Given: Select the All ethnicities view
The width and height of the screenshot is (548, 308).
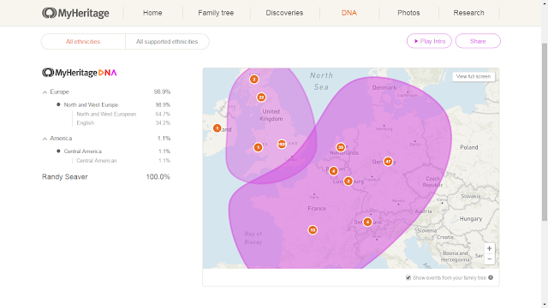Looking at the screenshot, I should pyautogui.click(x=83, y=42).
